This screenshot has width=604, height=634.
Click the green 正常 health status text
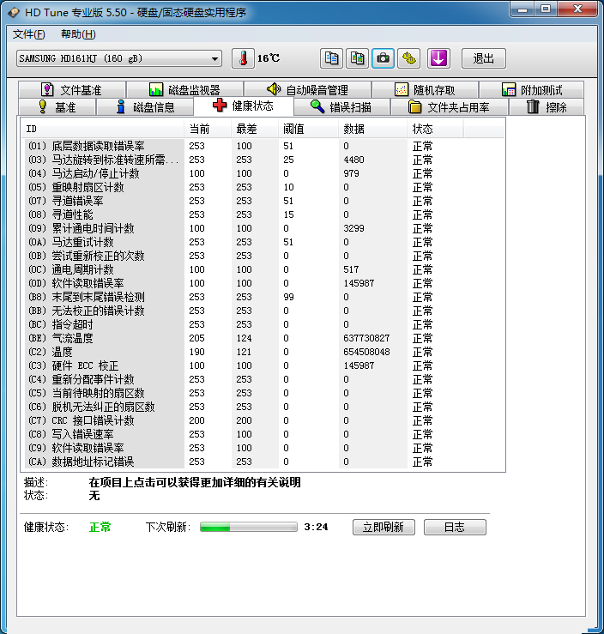click(x=100, y=527)
